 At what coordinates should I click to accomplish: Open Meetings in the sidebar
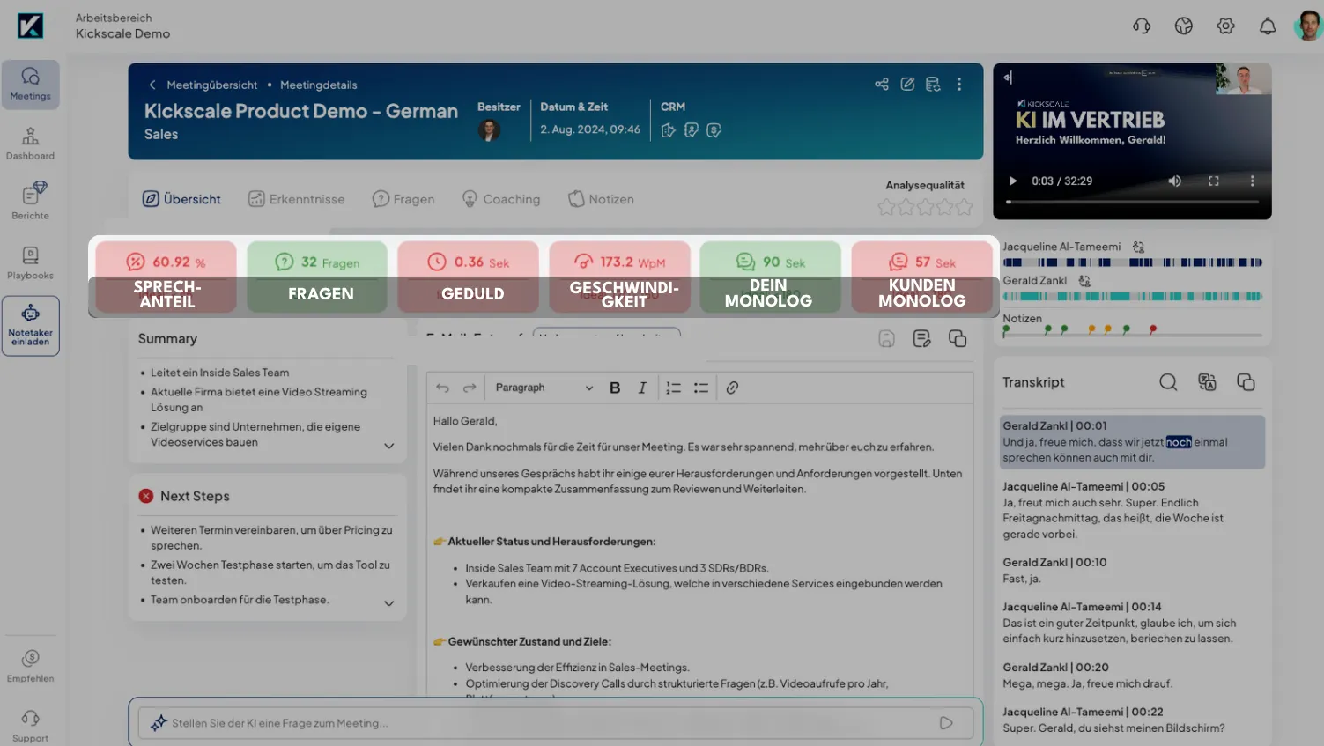point(30,85)
